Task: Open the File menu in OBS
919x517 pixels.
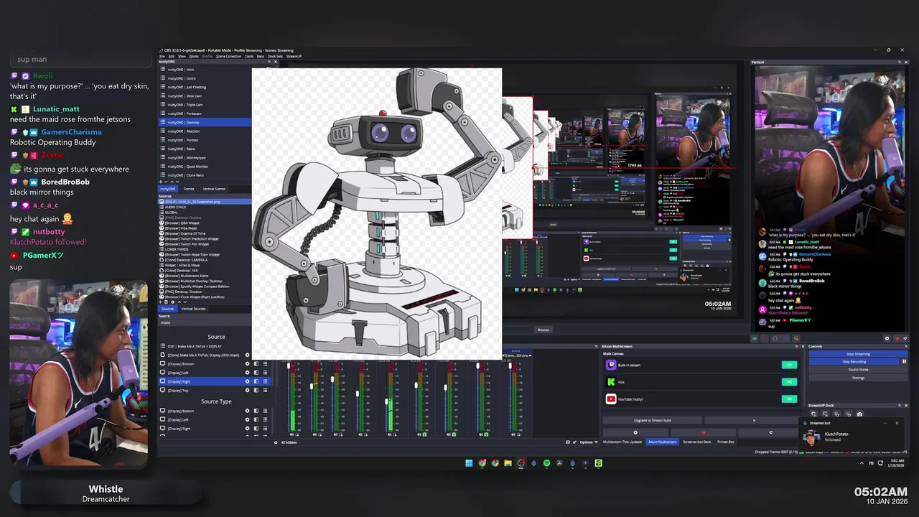Action: (162, 56)
